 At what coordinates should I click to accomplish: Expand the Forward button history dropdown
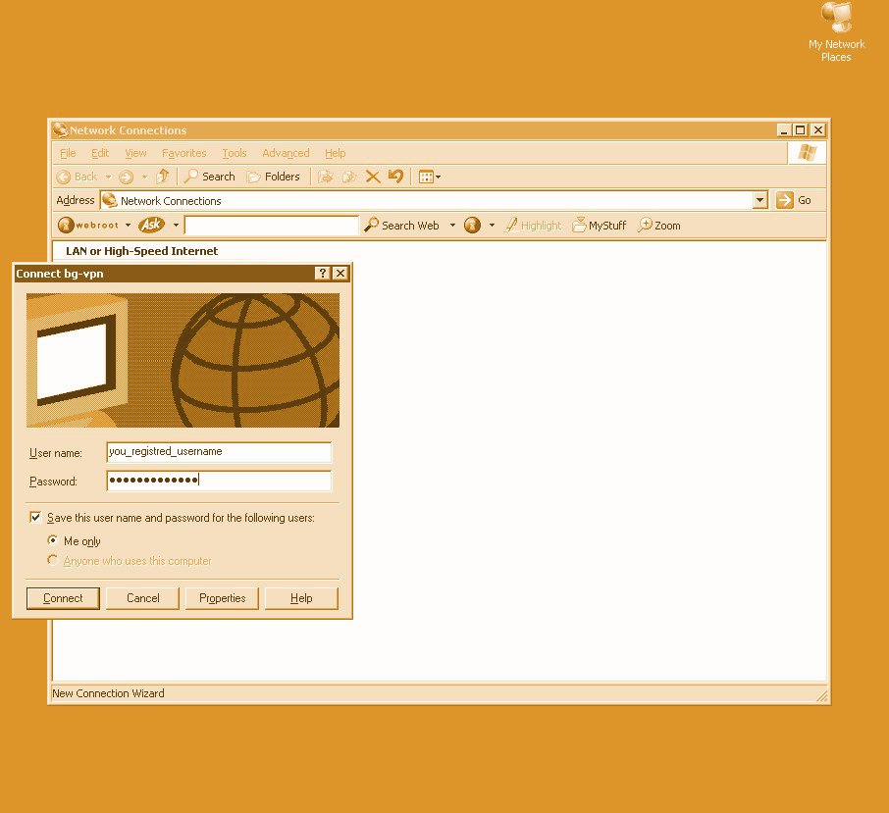[144, 178]
